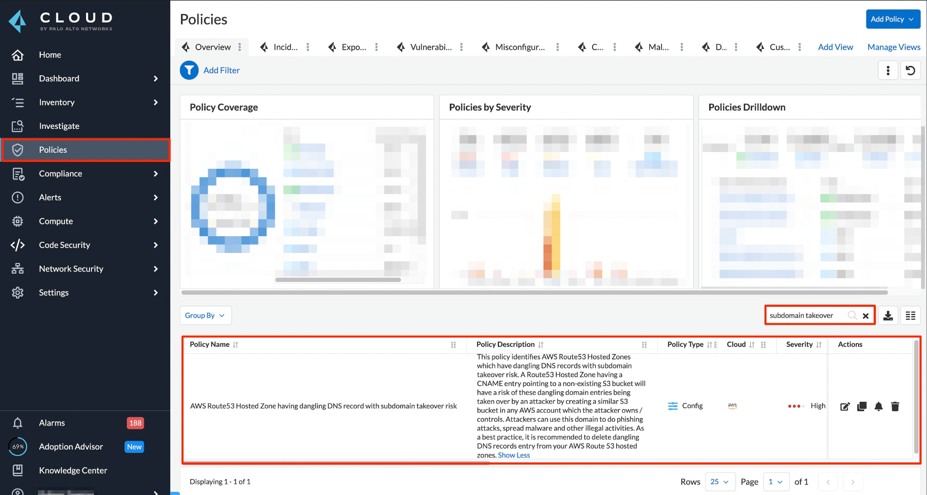Open the page number dropdown
Image resolution: width=927 pixels, height=495 pixels.
coord(776,482)
